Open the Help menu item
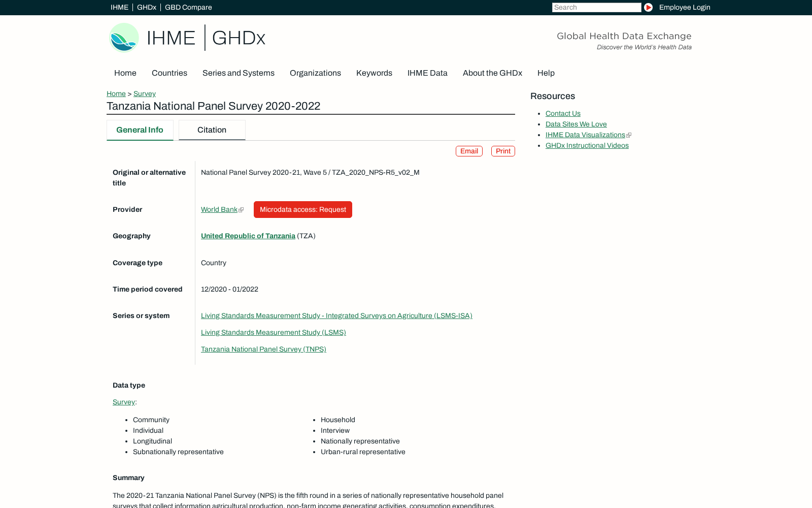 (546, 73)
